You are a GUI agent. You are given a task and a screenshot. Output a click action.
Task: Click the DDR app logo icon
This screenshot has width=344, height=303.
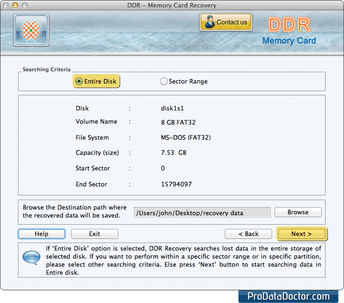point(31,30)
